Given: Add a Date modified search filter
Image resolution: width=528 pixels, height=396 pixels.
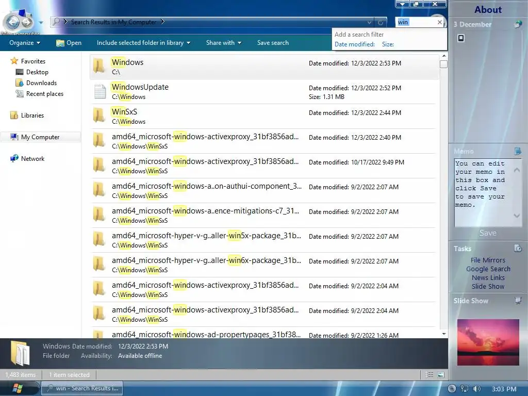Looking at the screenshot, I should click(x=355, y=44).
